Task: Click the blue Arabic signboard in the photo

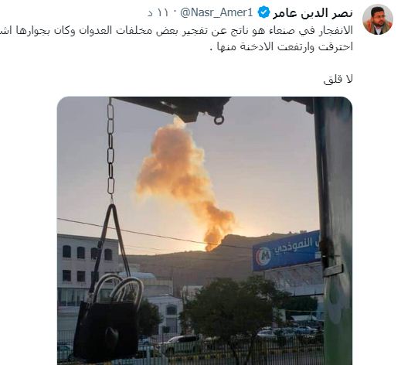Action: [x=287, y=251]
